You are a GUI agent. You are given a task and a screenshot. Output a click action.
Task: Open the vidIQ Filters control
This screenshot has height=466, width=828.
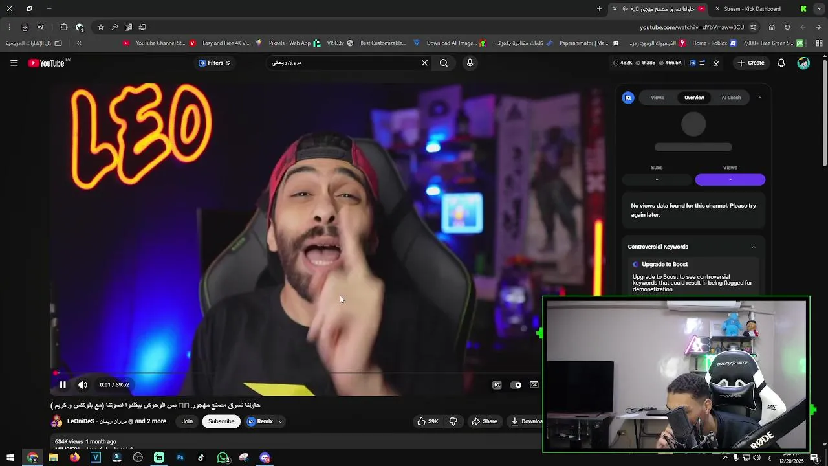tap(215, 63)
